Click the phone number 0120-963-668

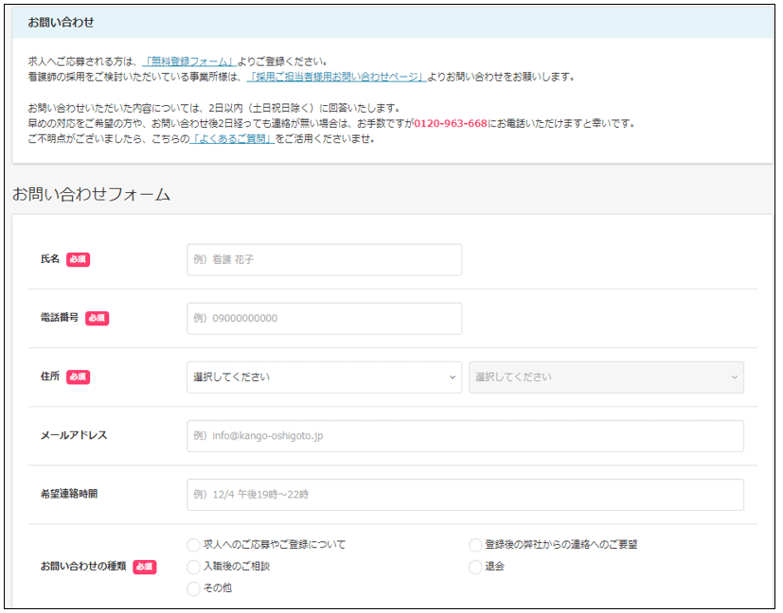(450, 123)
